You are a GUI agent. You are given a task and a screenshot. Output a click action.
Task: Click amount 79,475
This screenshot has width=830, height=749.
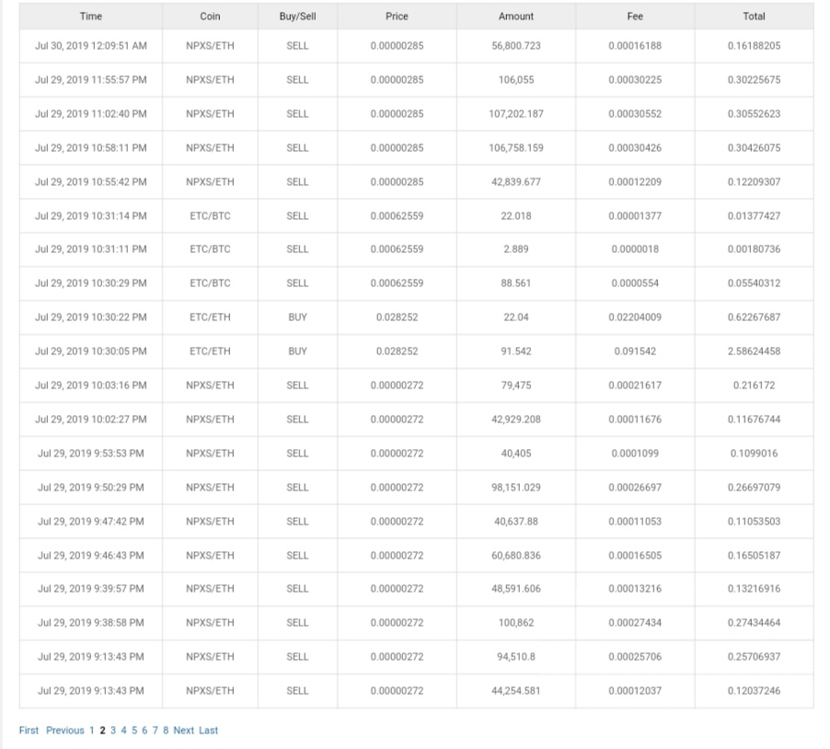pos(516,386)
